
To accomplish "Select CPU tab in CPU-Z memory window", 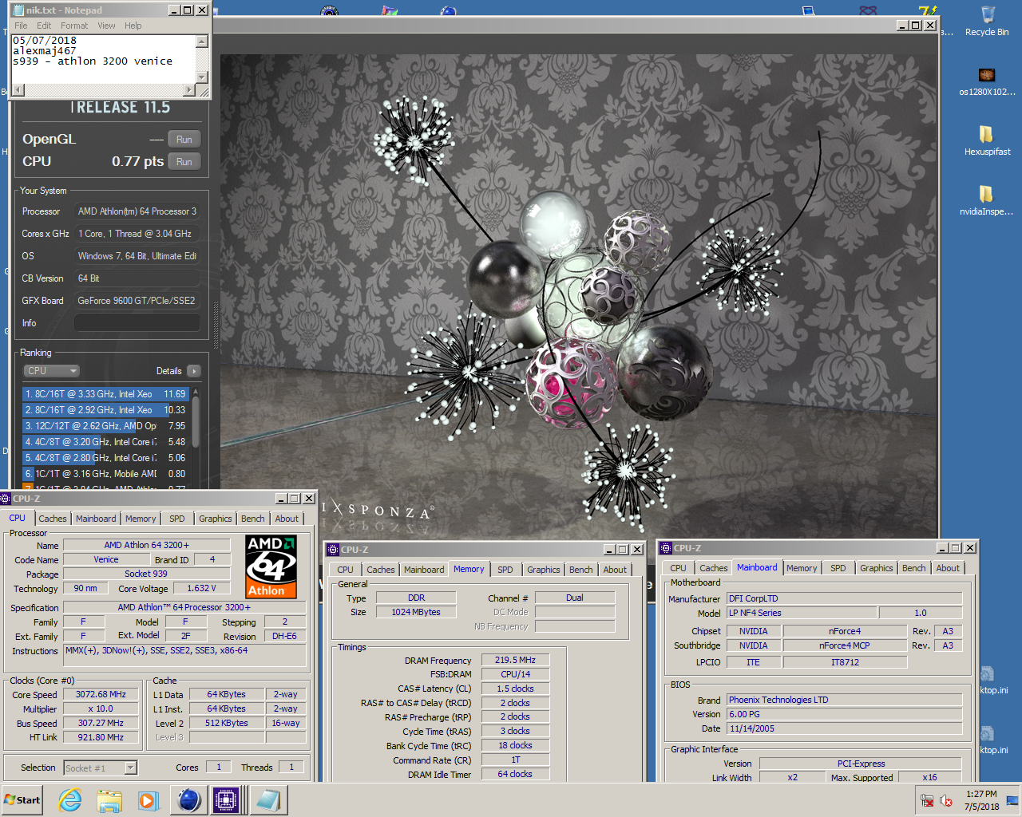I will click(x=345, y=570).
